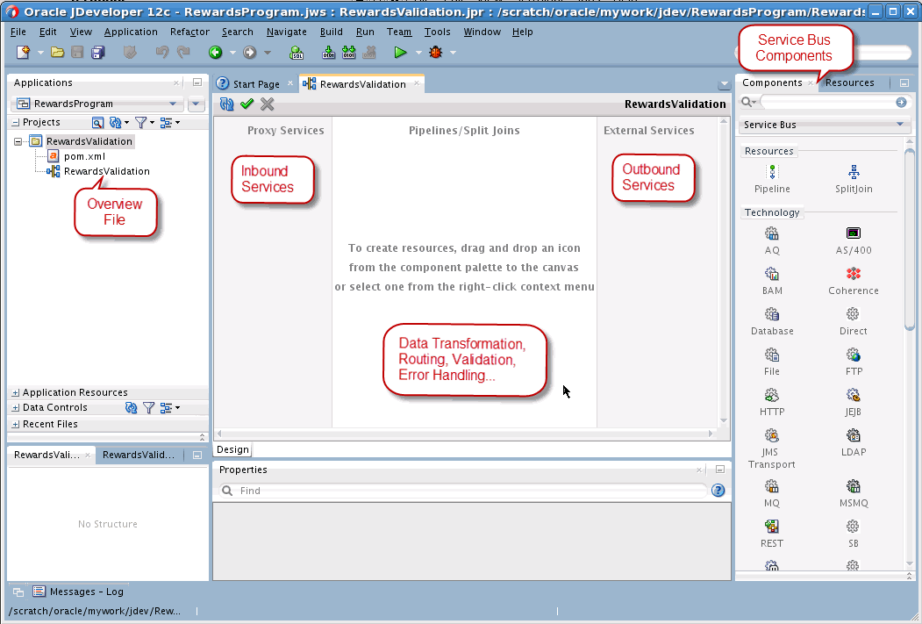Viewport: 922px width, 624px height.
Task: Select the BAM adapter icon
Action: 771,274
